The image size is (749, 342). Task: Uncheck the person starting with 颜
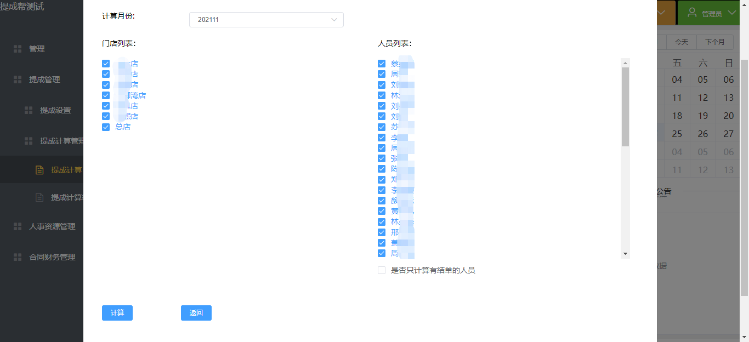tap(382, 201)
